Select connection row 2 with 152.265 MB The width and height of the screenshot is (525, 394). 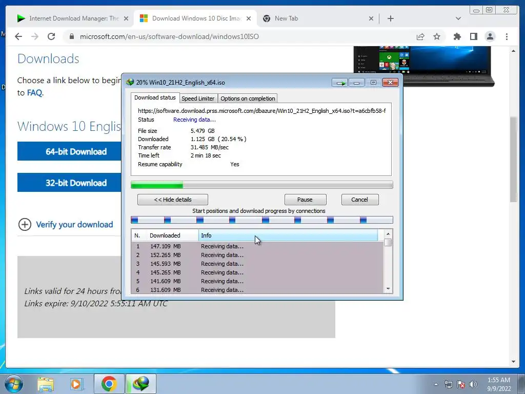(x=257, y=255)
